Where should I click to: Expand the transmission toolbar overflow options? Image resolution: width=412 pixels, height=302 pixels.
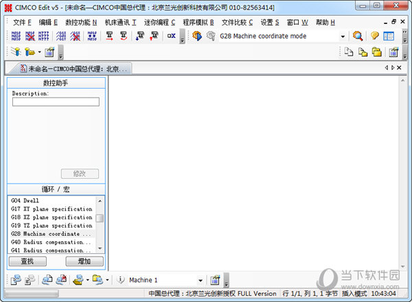coord(226,280)
